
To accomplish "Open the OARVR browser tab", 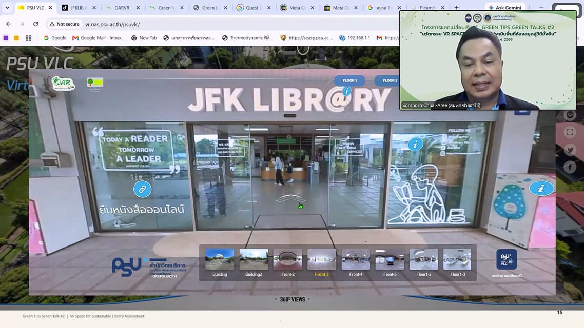I will 122,8.
